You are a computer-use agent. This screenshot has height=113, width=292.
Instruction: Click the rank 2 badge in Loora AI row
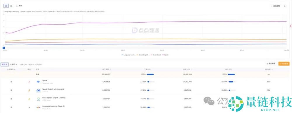pyautogui.click(x=29, y=90)
